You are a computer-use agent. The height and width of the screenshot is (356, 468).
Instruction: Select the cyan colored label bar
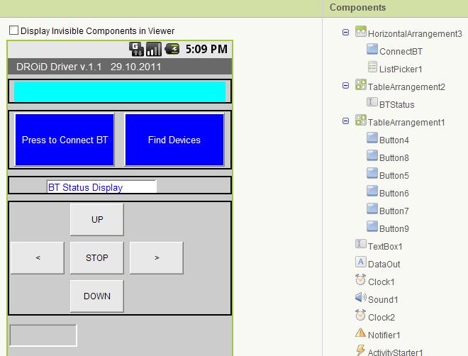tap(120, 92)
